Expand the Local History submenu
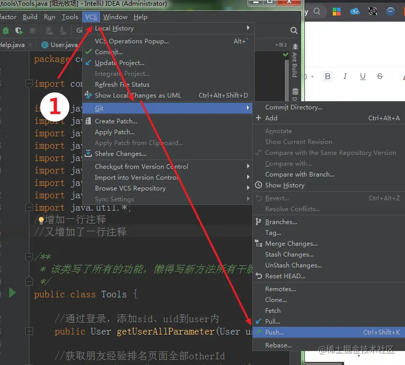The width and height of the screenshot is (405, 365). (168, 28)
